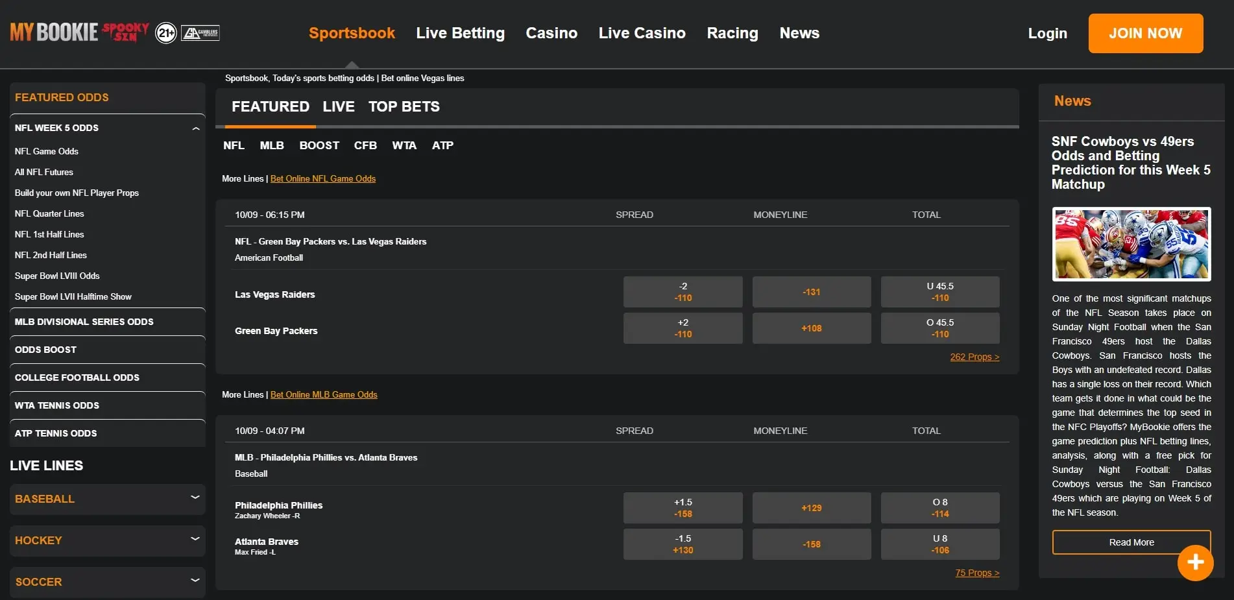Switch to the LIVE tab
Screen dimensions: 1234x600
(338, 106)
